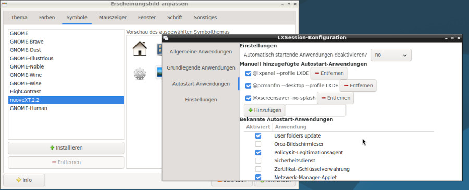Select GNOME-Wise icon theme
This screenshot has height=190, width=469.
[x=66, y=84]
